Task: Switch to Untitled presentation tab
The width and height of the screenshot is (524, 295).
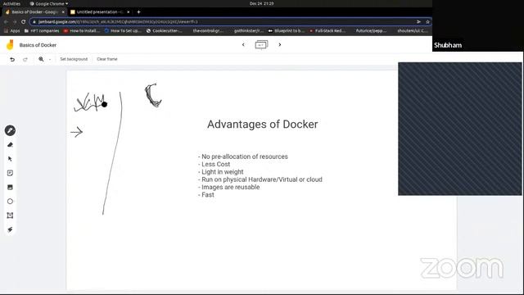Action: pos(100,12)
